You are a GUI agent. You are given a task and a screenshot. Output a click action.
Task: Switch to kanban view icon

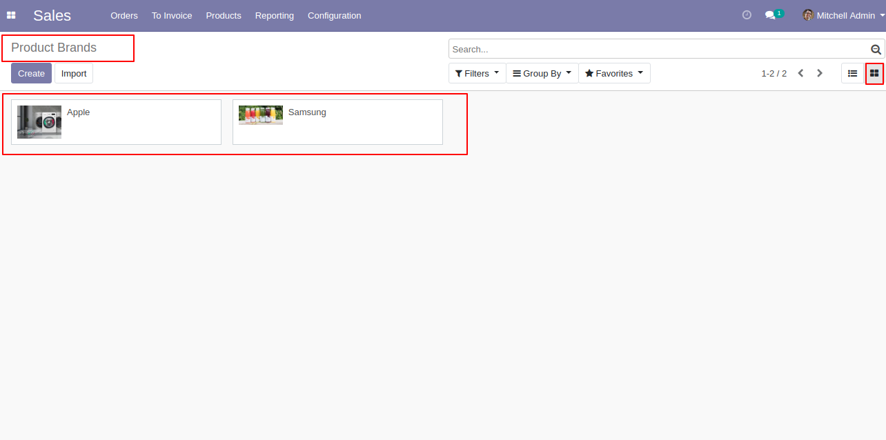(874, 73)
